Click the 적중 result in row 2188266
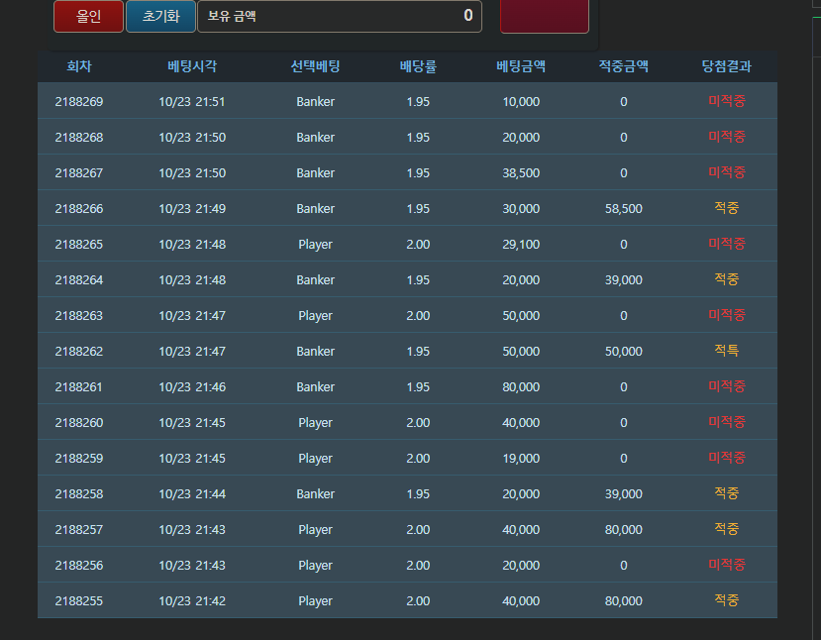This screenshot has width=821, height=640. [726, 208]
